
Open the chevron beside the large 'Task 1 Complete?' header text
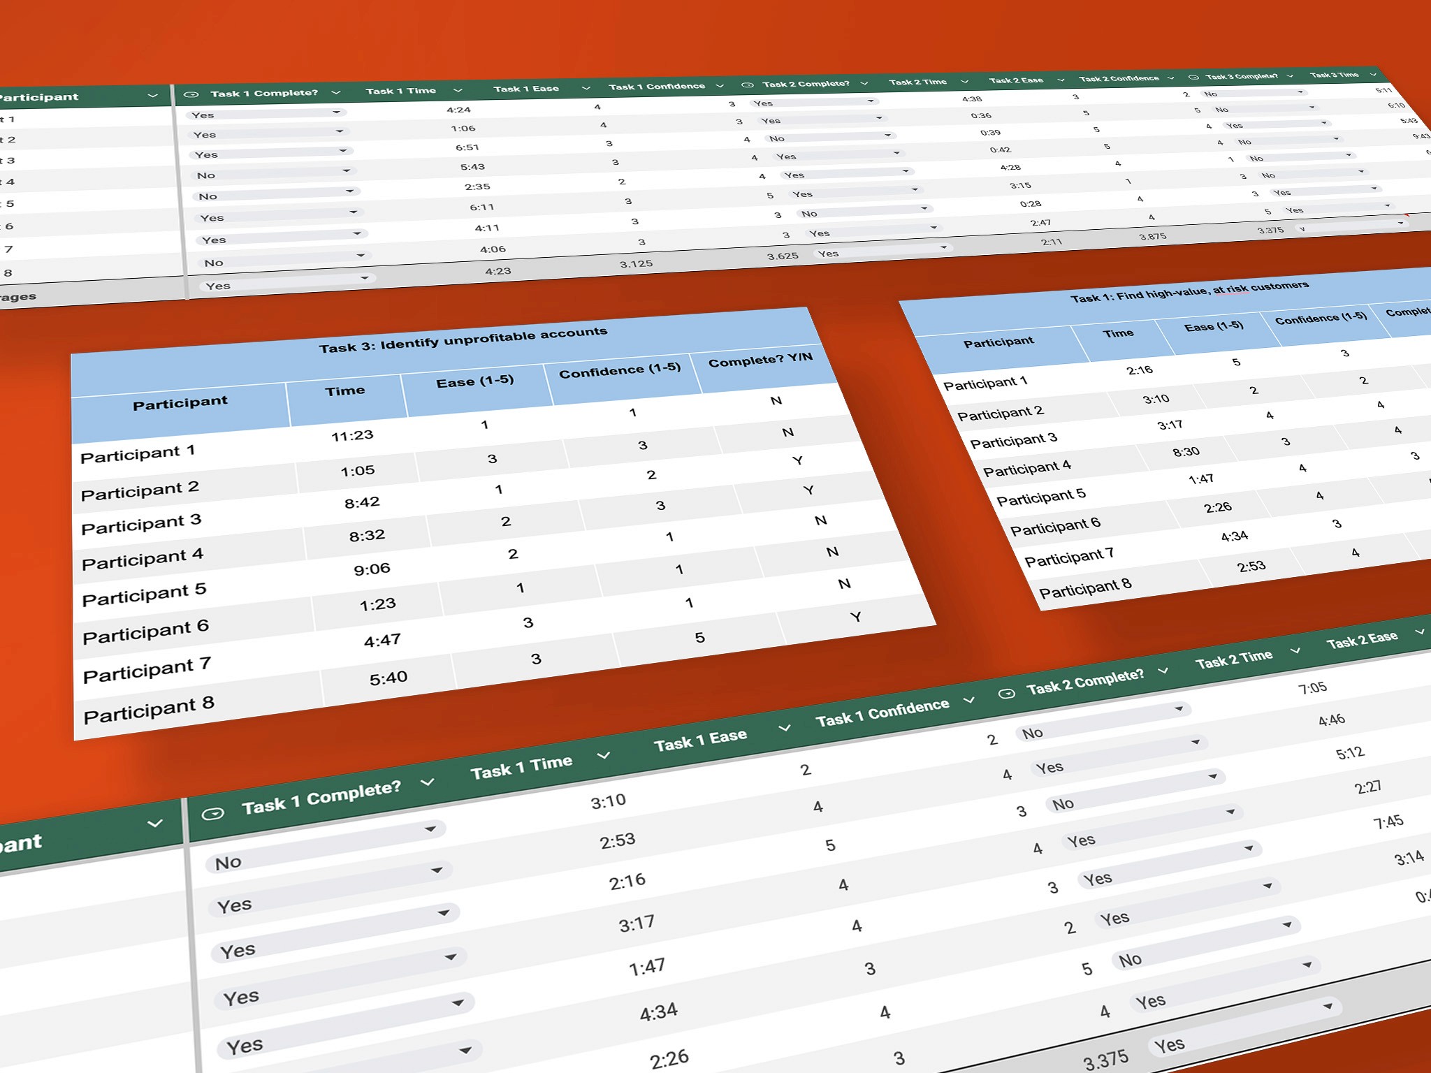click(x=428, y=782)
